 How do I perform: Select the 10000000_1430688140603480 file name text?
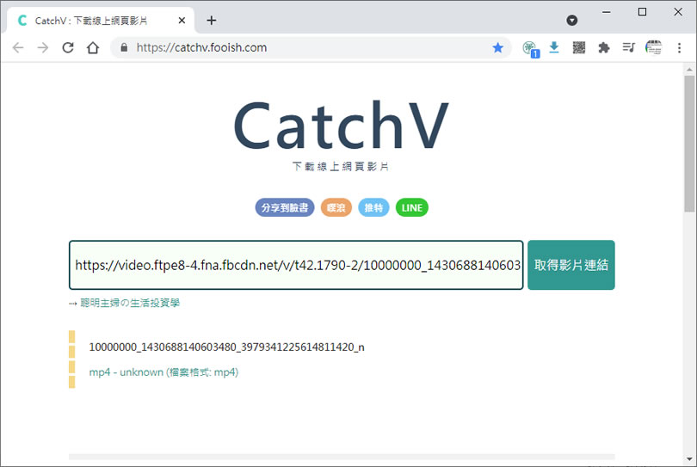tap(226, 347)
